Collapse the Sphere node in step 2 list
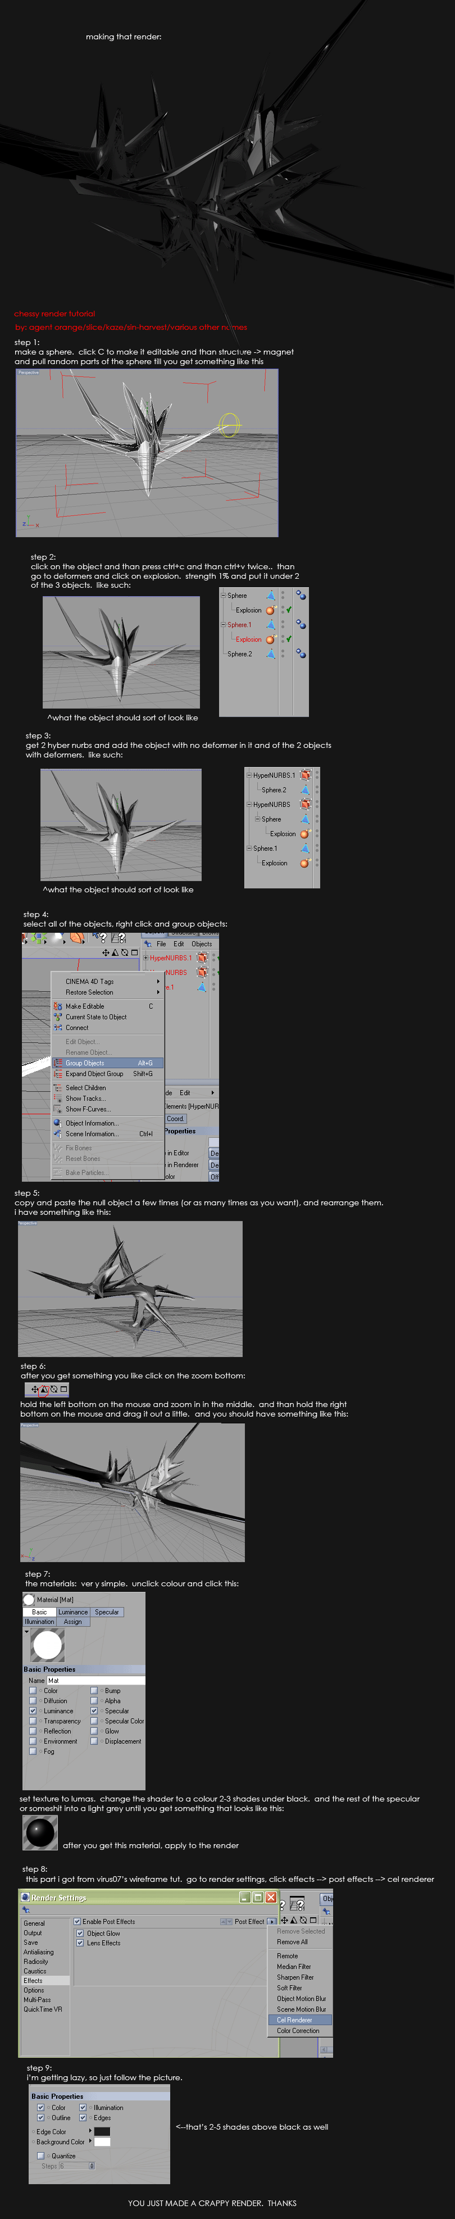This screenshot has height=2219, width=455. point(223,595)
